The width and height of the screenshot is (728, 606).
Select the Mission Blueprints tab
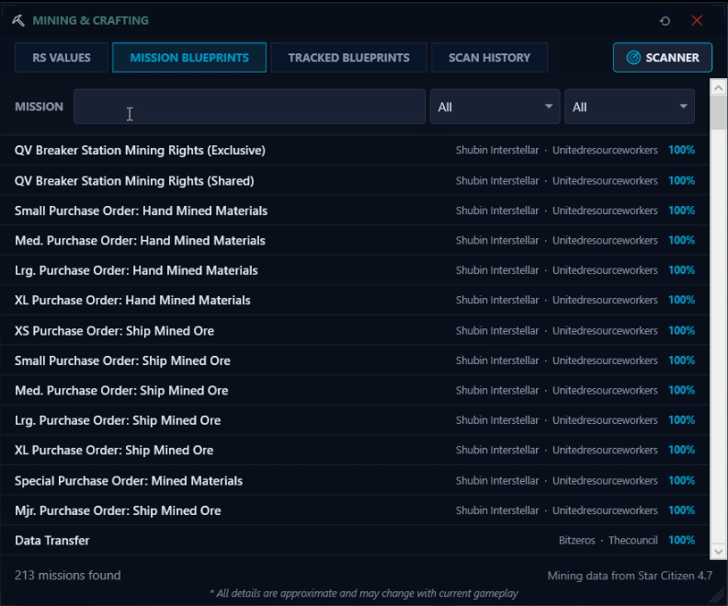[189, 58]
